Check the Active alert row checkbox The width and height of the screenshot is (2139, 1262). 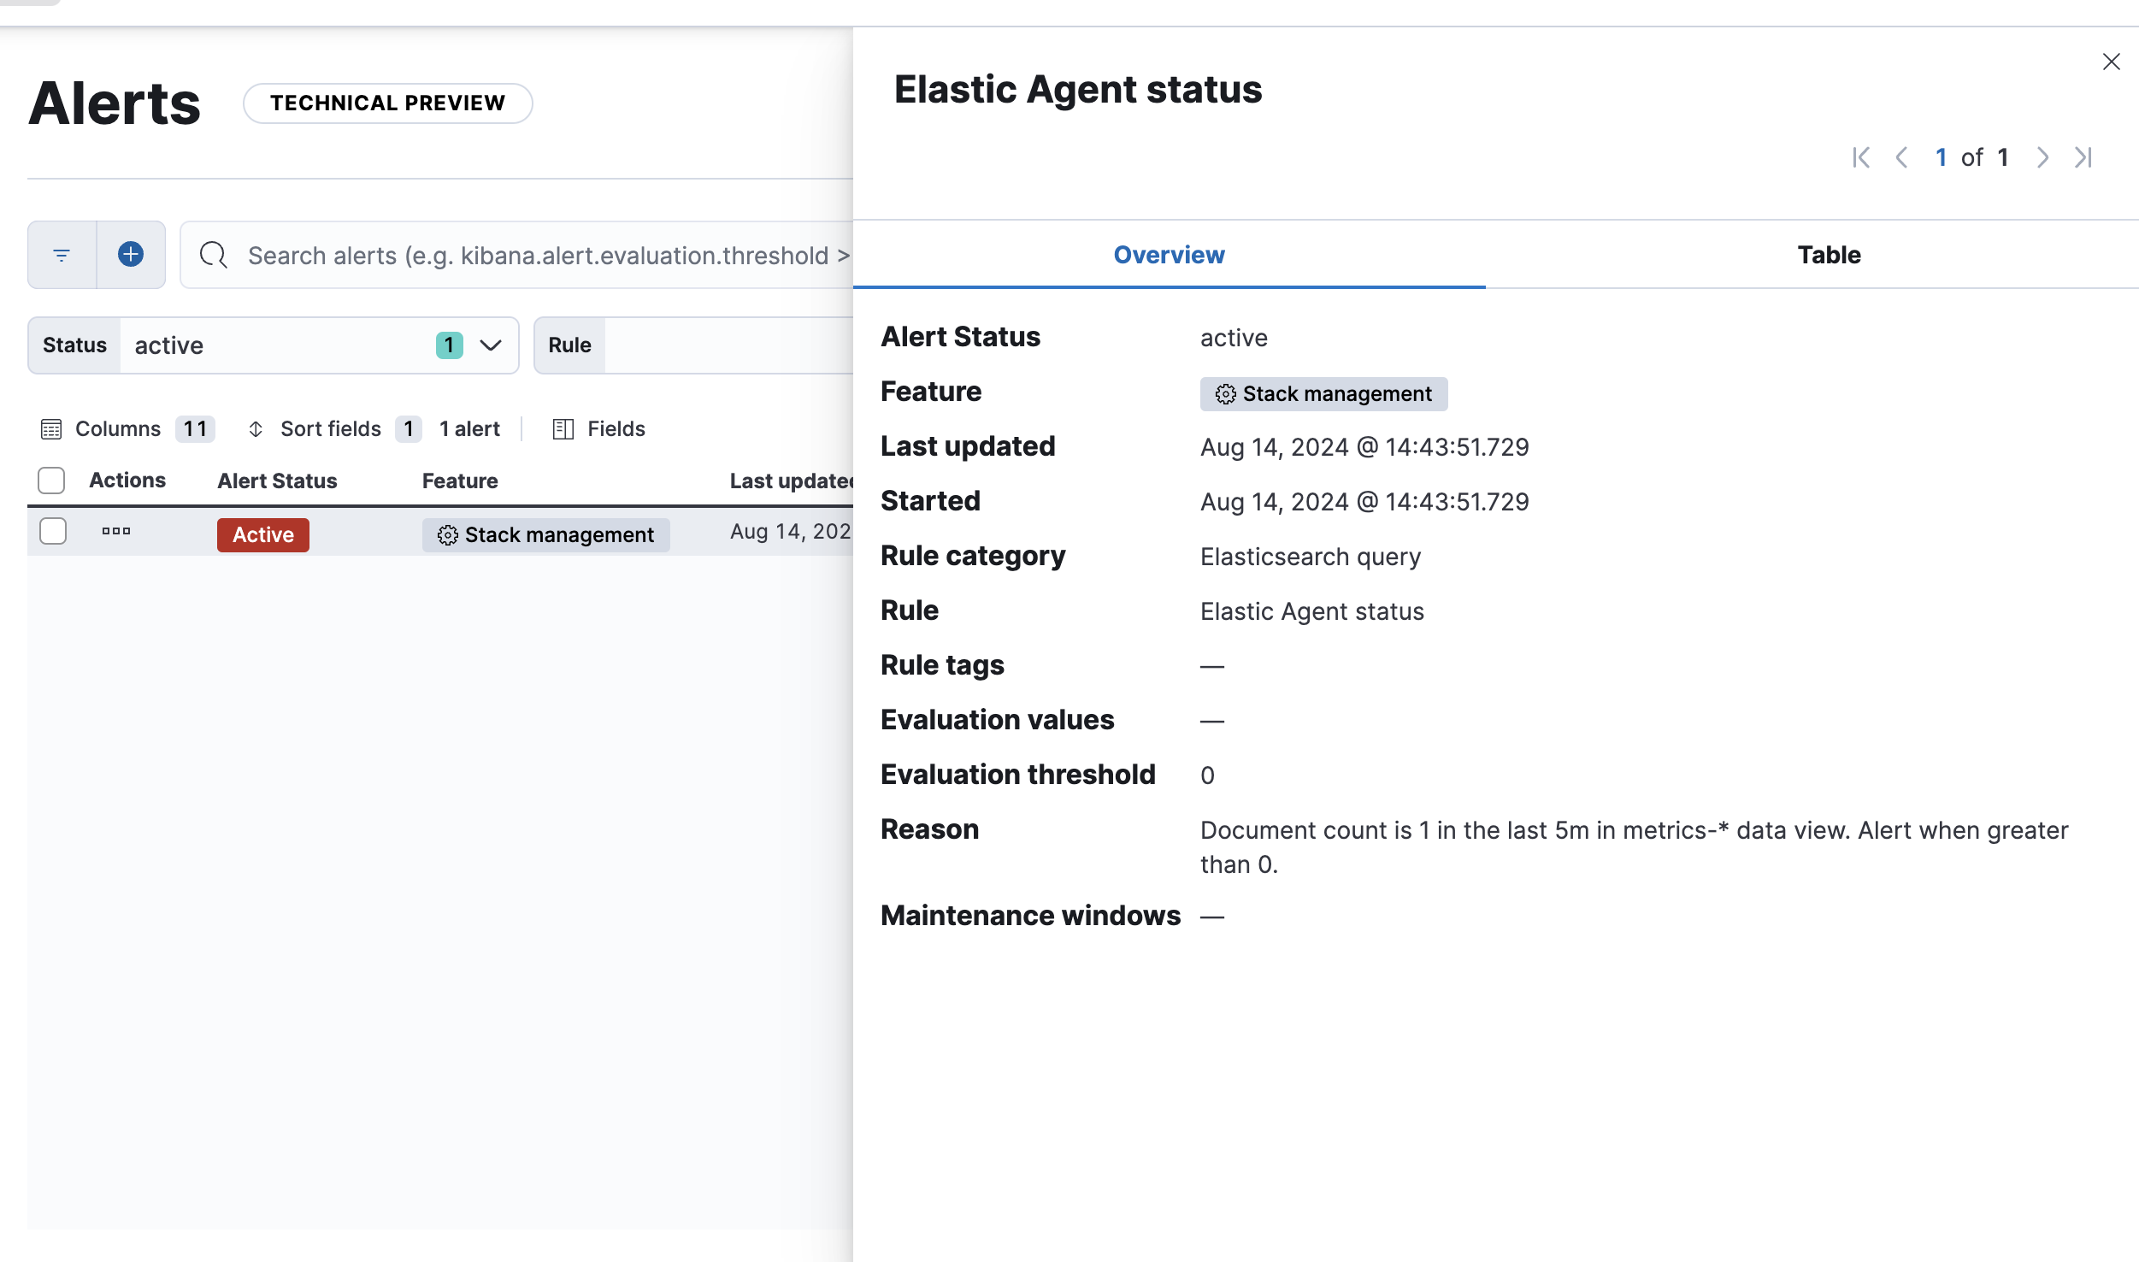(53, 532)
